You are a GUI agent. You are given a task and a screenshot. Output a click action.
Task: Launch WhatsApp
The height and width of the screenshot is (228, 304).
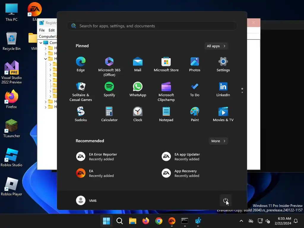point(138,89)
